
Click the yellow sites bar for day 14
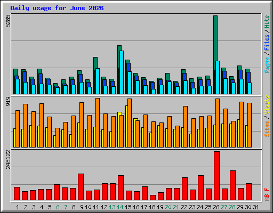coord(119,130)
